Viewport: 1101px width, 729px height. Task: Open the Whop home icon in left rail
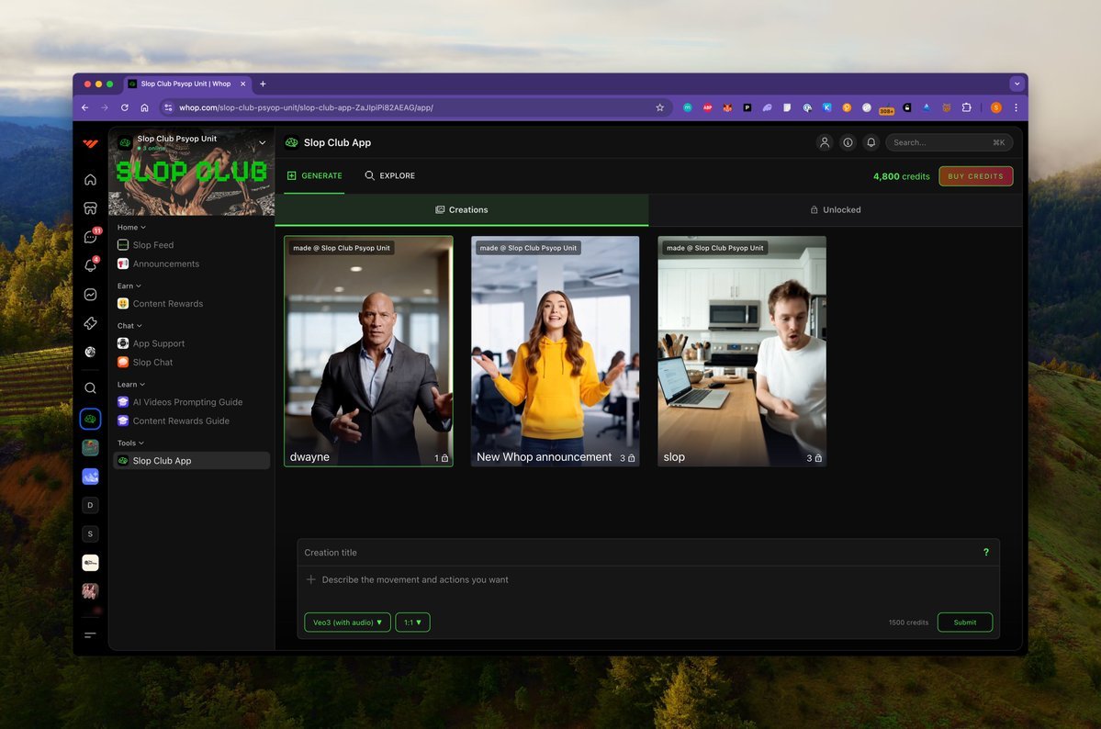tap(91, 180)
